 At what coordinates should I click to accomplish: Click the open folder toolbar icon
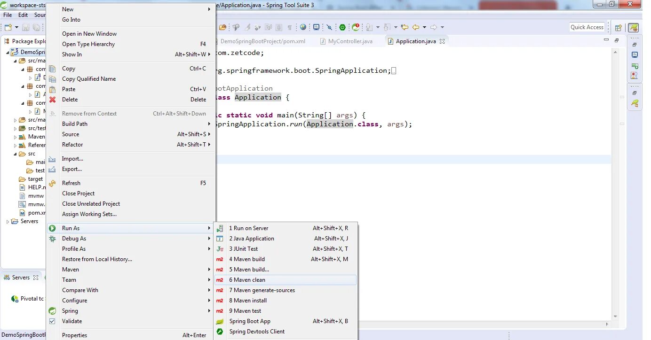click(222, 27)
